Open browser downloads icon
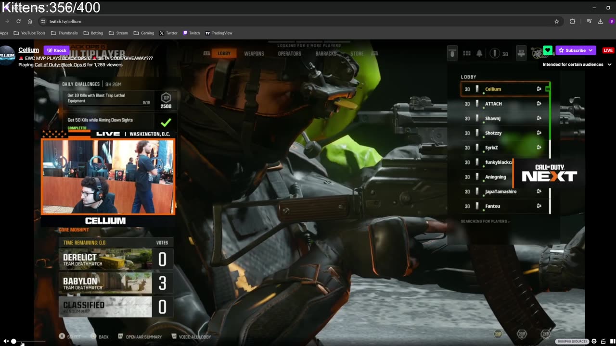Viewport: 616px width, 346px height. point(601,21)
